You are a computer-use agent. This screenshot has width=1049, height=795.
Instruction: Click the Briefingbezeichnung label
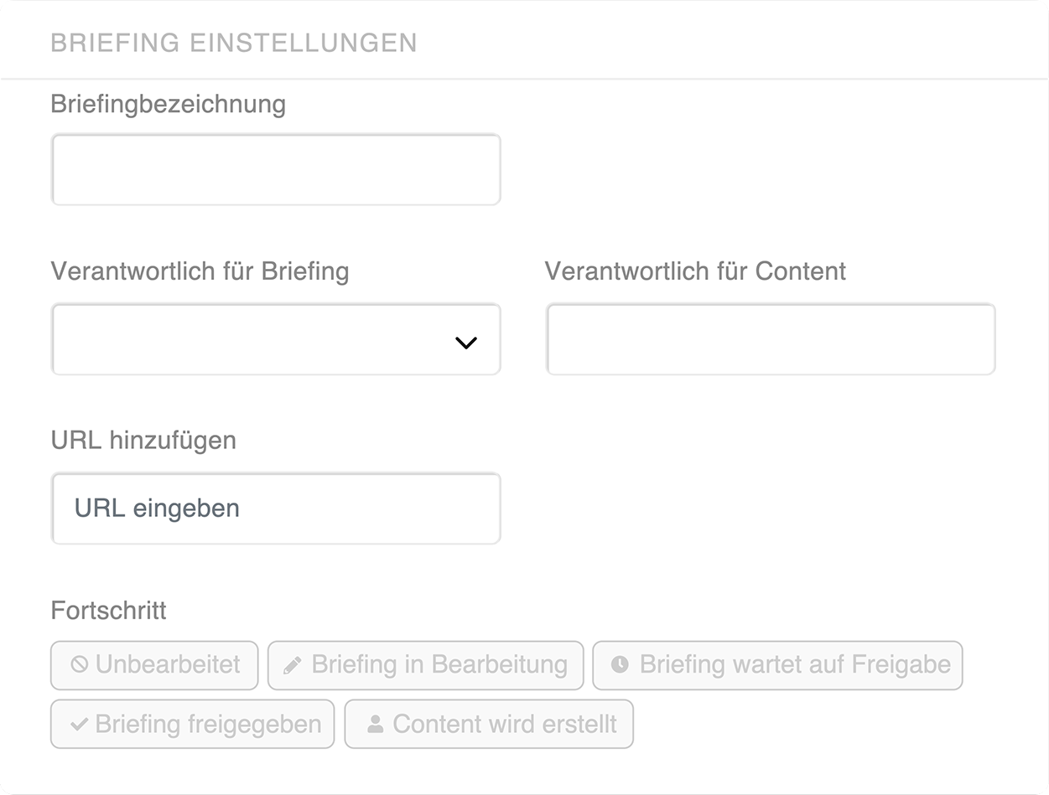(168, 105)
